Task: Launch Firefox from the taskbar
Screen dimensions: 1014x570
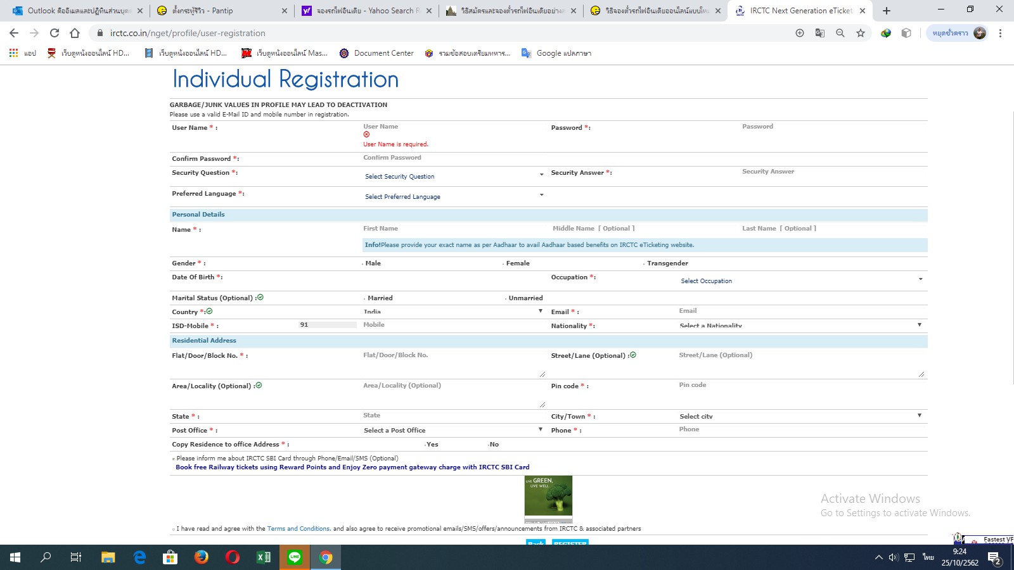Action: point(202,557)
